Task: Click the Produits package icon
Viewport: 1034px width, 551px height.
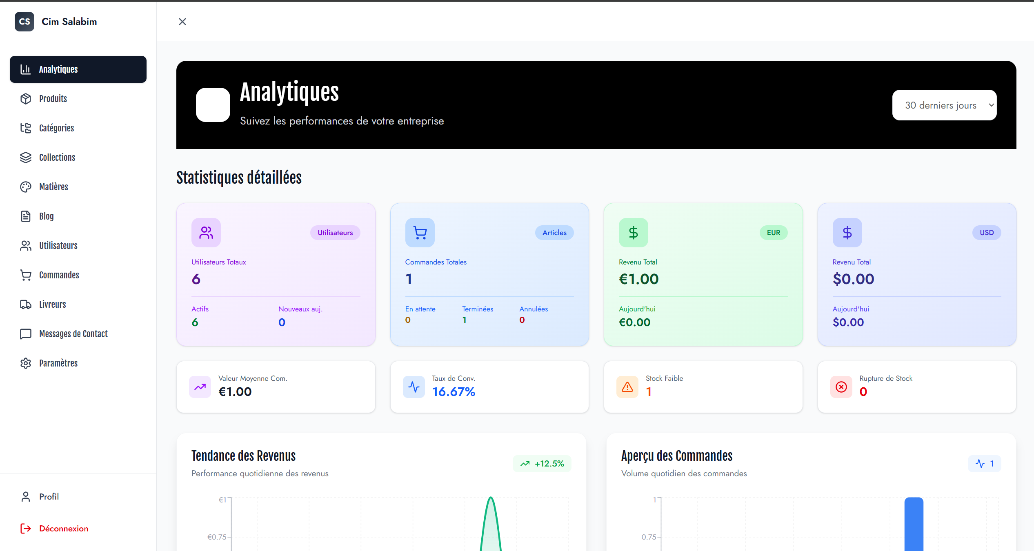Action: [x=26, y=98]
